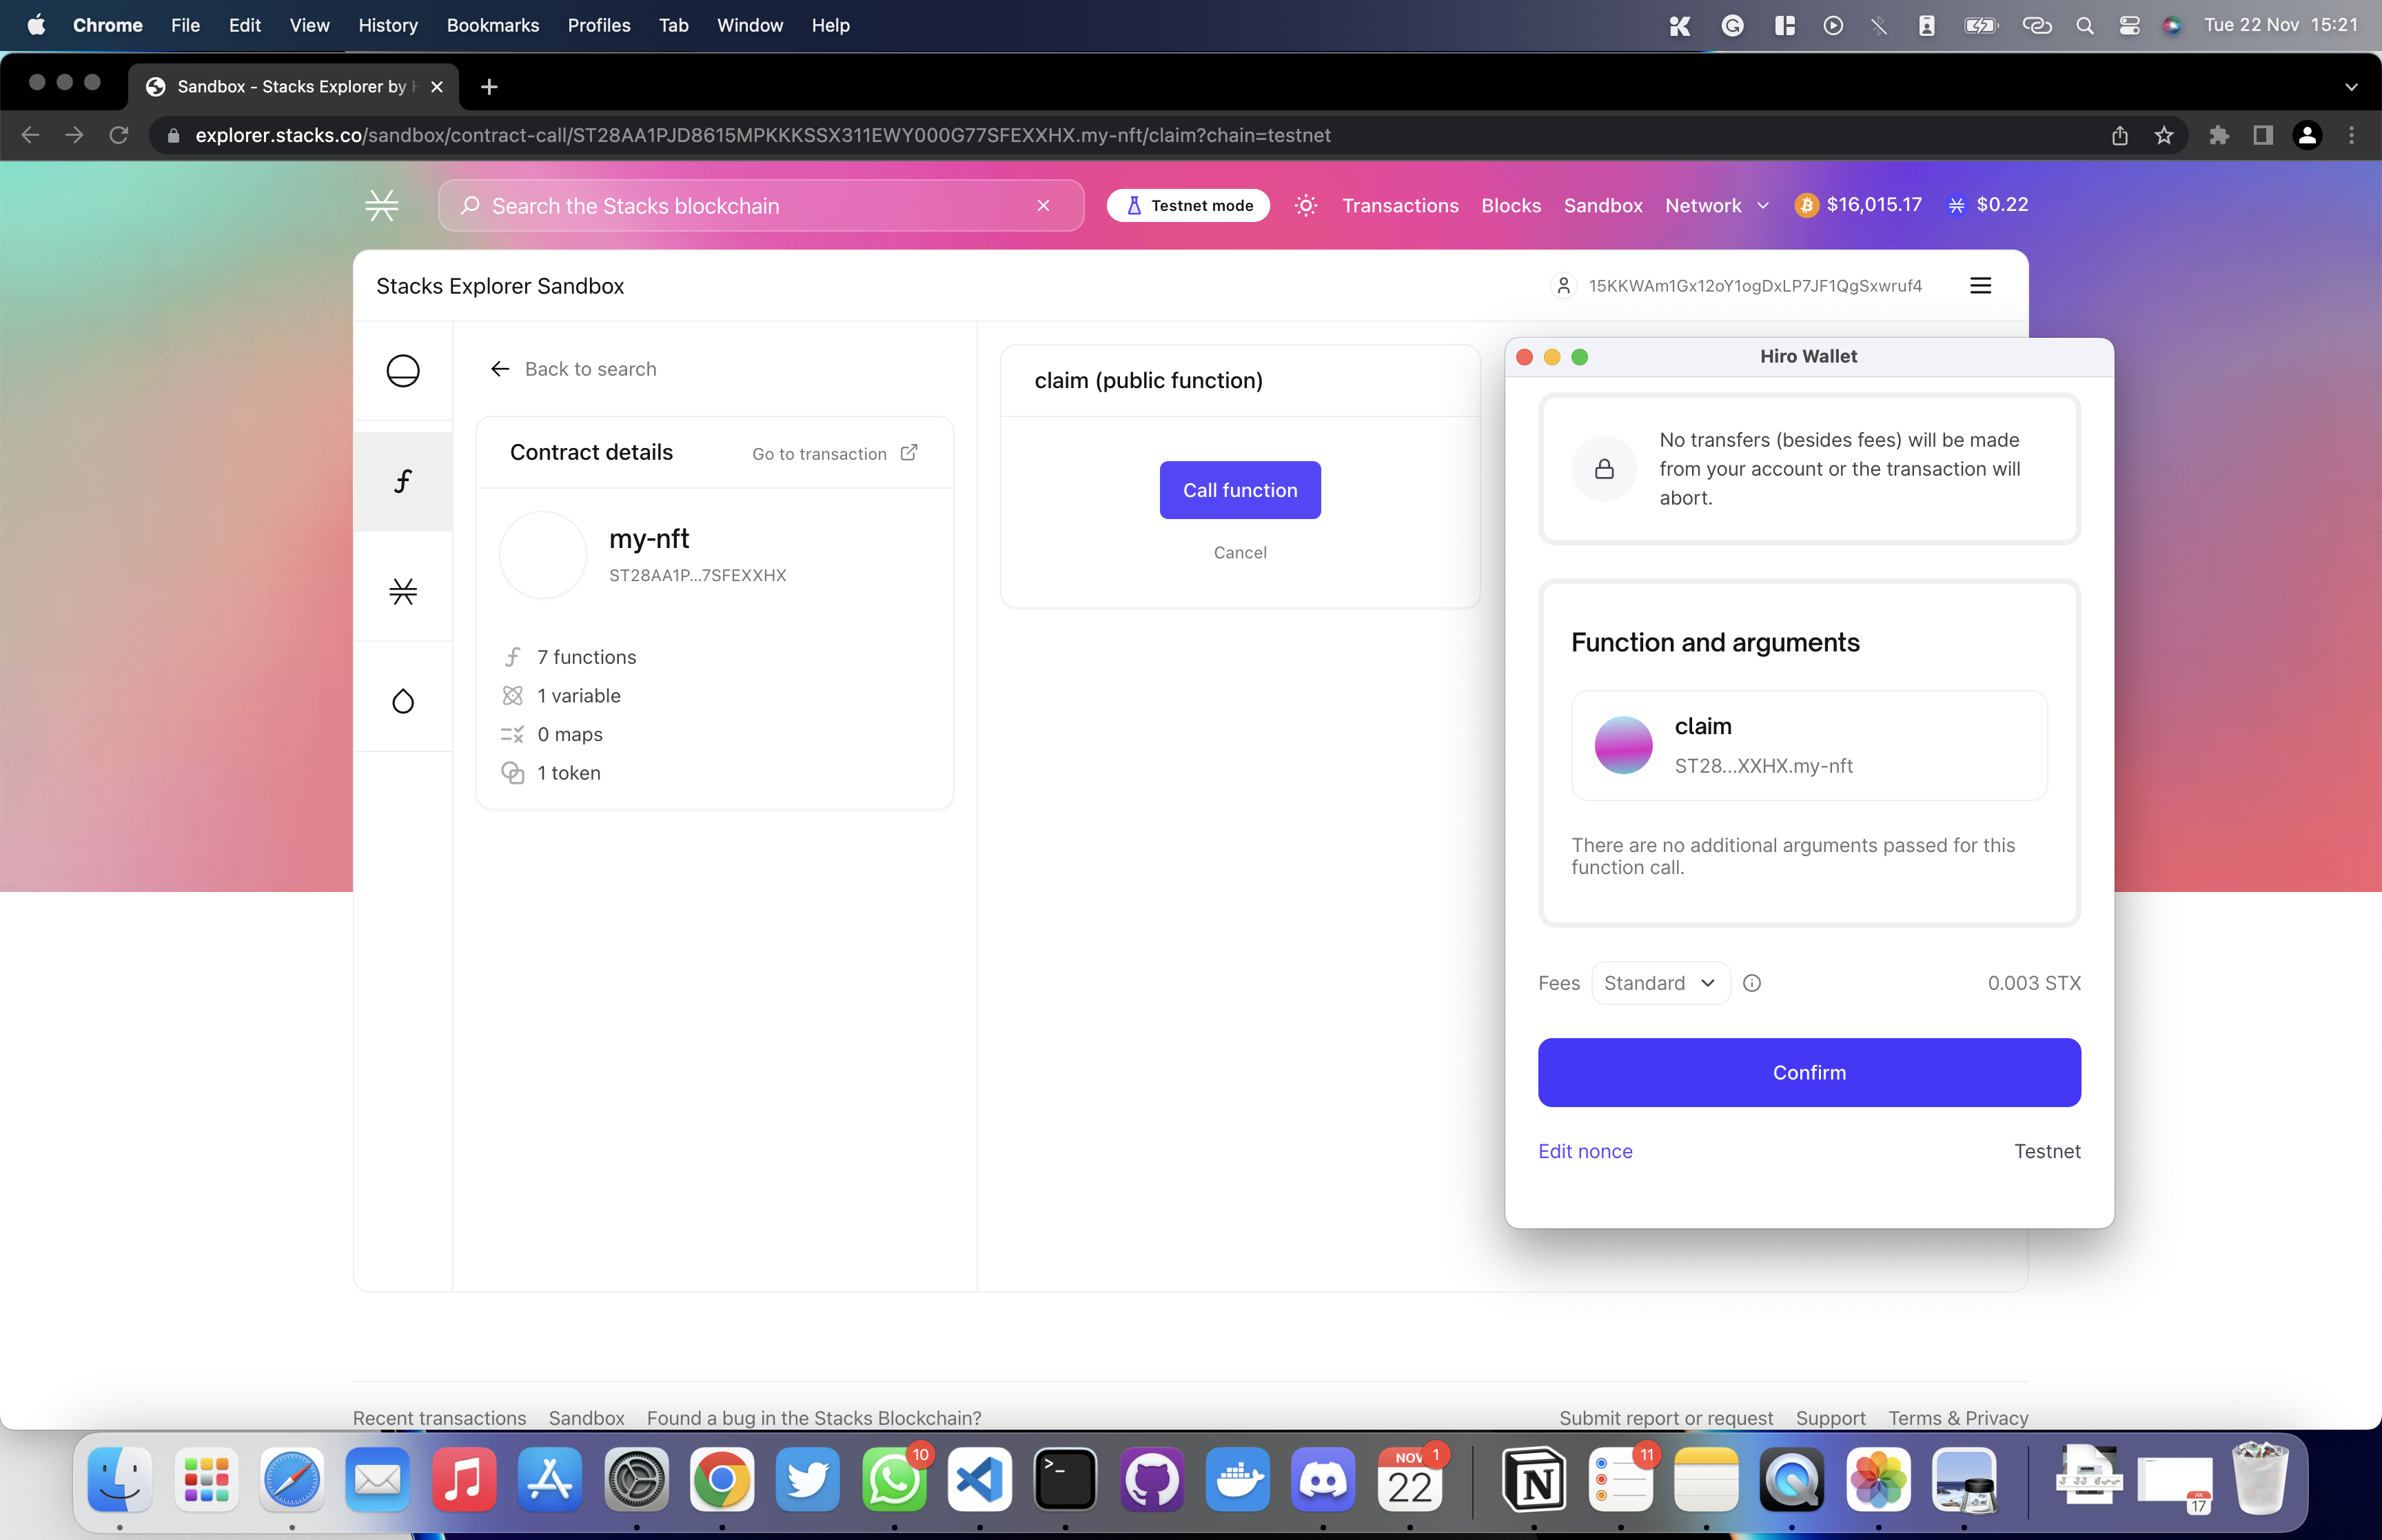The image size is (2382, 1540).
Task: Clear search with the X icon
Action: pyautogui.click(x=1044, y=206)
